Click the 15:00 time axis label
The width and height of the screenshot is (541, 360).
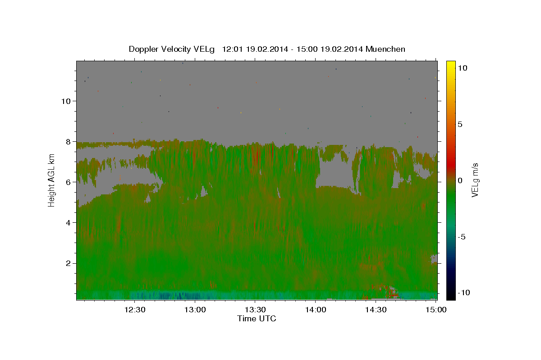click(x=436, y=309)
